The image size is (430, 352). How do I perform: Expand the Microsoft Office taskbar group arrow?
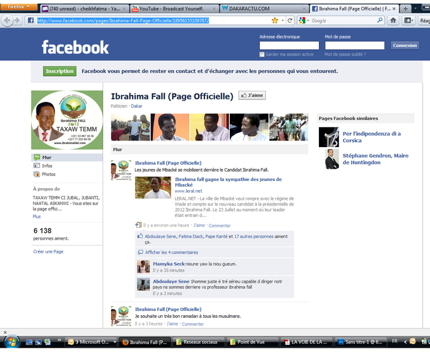coord(115,342)
